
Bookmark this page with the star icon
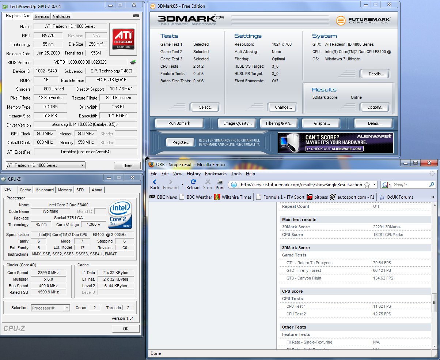coord(367,185)
